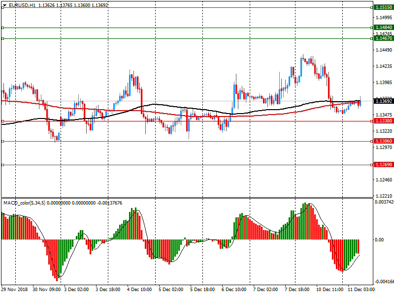Viewport: 394px width, 295px height.
Task: Select the 1.12690 red price label
Action: [383, 165]
